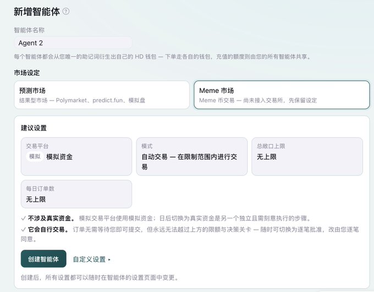Click the 模式 自动交易 card
The height and width of the screenshot is (292, 374).
coord(192,157)
